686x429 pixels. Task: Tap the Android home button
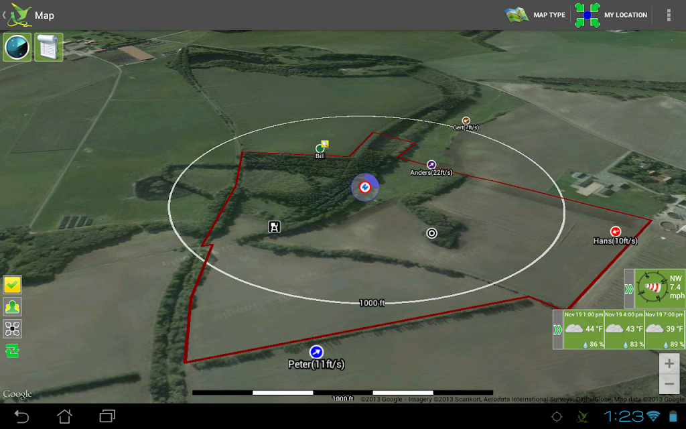[x=65, y=416]
